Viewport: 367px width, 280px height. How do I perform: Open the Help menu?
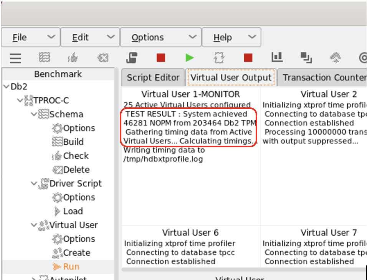[231, 37]
